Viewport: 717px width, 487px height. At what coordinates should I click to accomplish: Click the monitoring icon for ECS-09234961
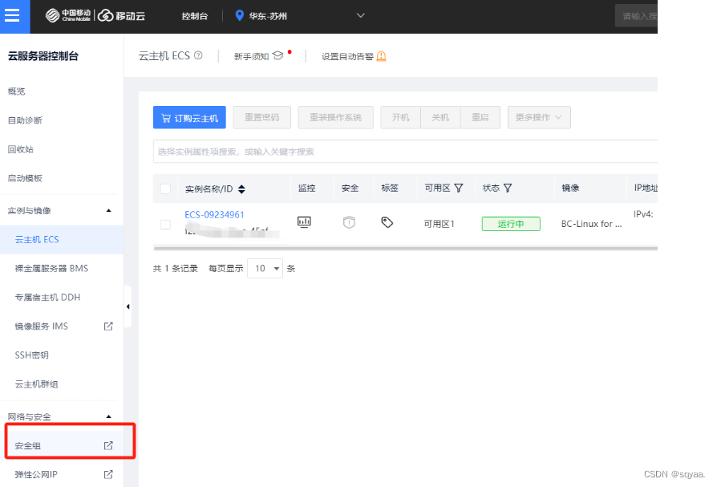click(304, 222)
